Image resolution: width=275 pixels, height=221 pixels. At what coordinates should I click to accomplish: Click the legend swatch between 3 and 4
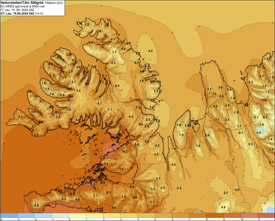point(129,216)
